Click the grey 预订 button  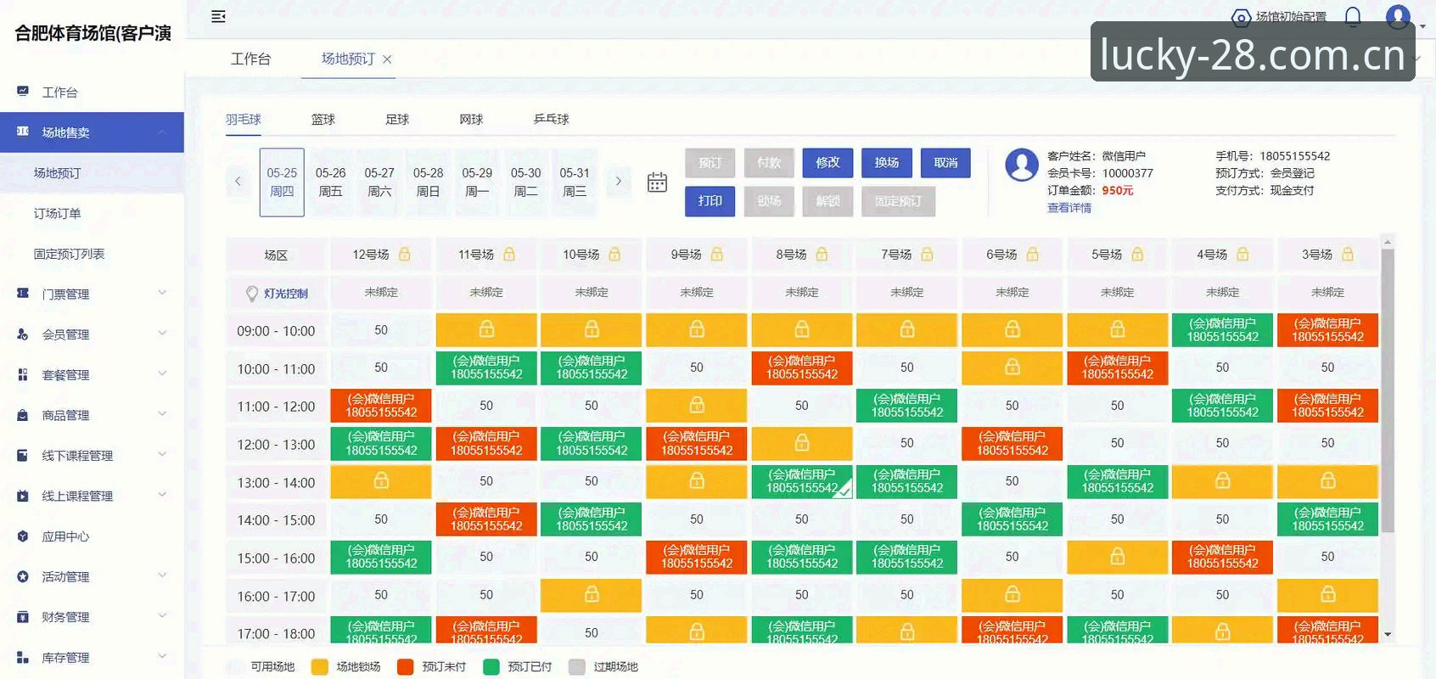click(710, 162)
